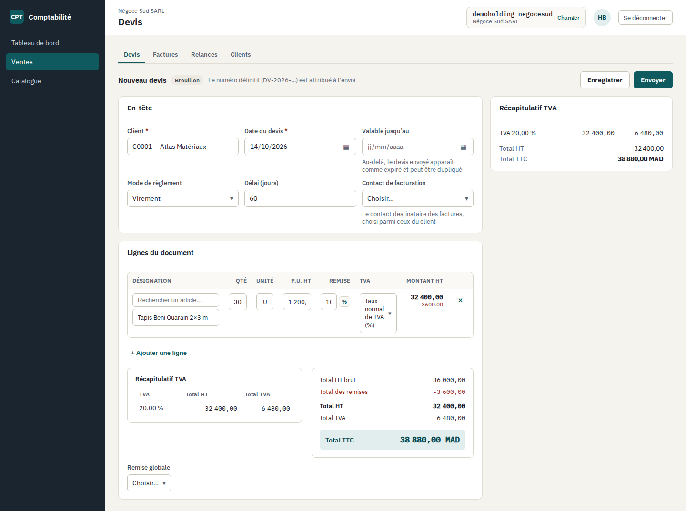Click the 20.00 % row in Récapitulatif TVA
Screen dimensions: 686x511
214,408
